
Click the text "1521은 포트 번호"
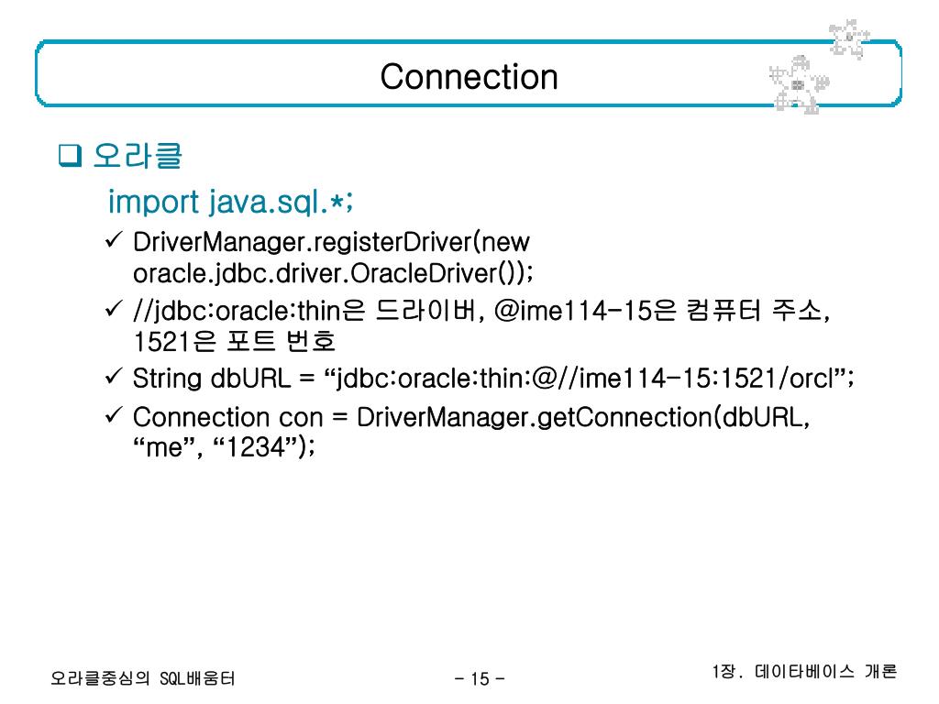point(234,342)
